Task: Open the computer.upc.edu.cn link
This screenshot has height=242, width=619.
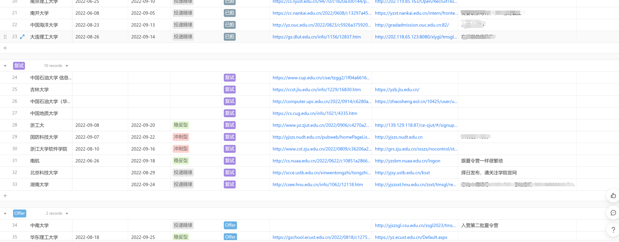Action: point(322,102)
